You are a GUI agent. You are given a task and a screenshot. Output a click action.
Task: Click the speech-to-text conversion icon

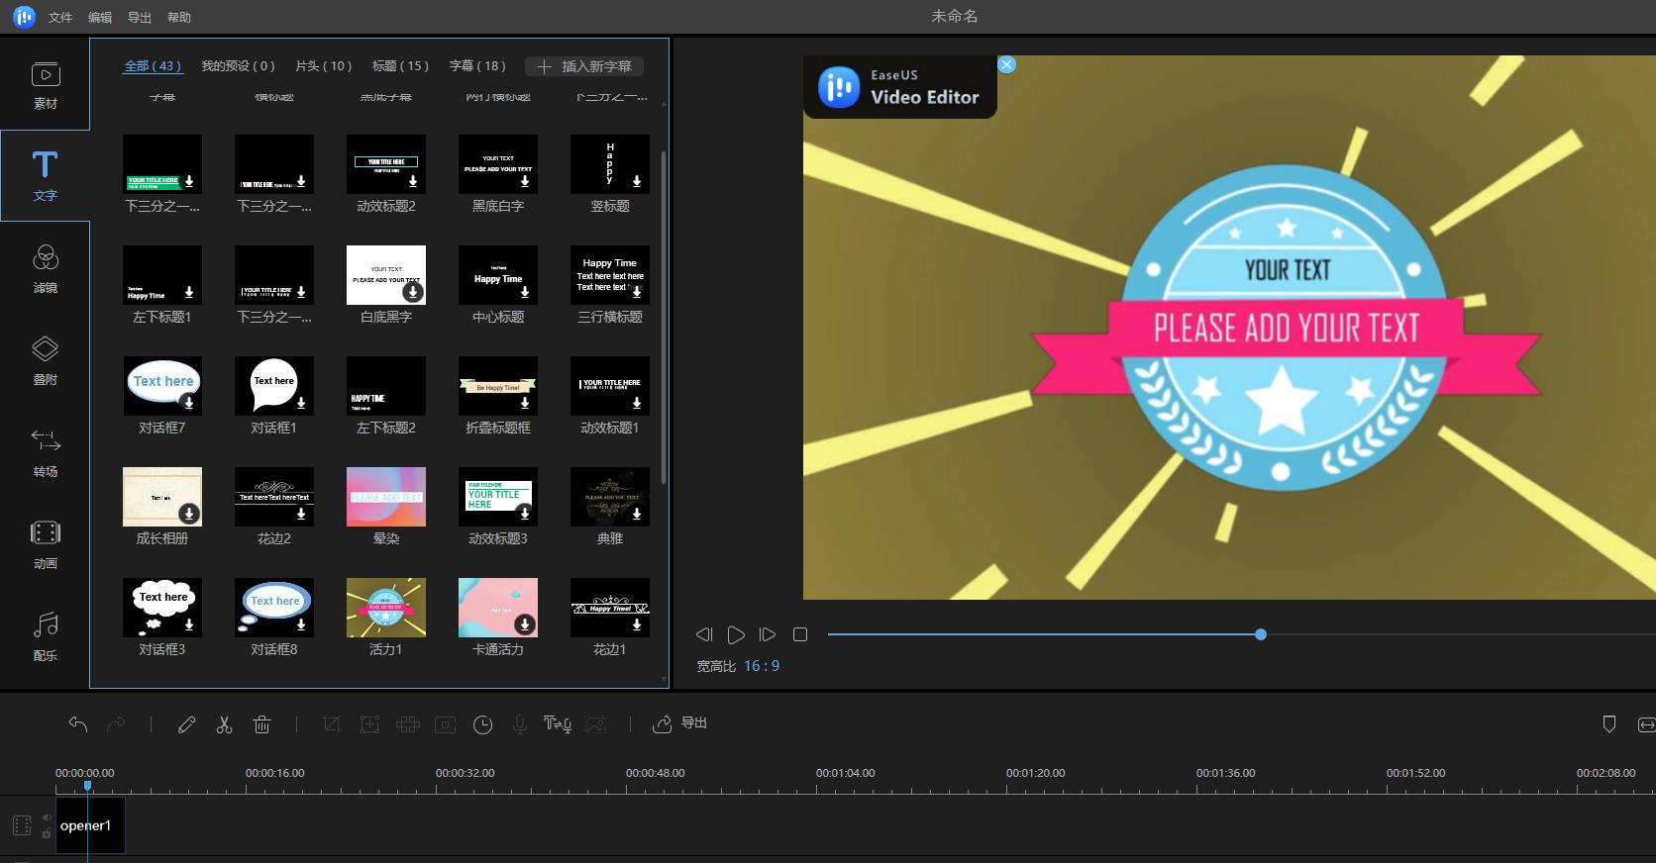tap(558, 724)
